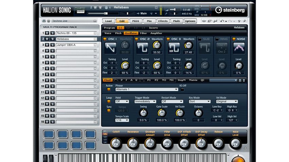Toggle the NOISE on/off button
Screen dimensions: 289x162
(x=234, y=39)
